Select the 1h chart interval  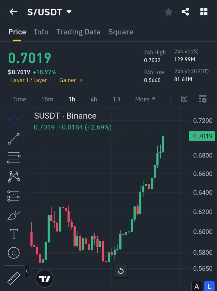pos(72,99)
